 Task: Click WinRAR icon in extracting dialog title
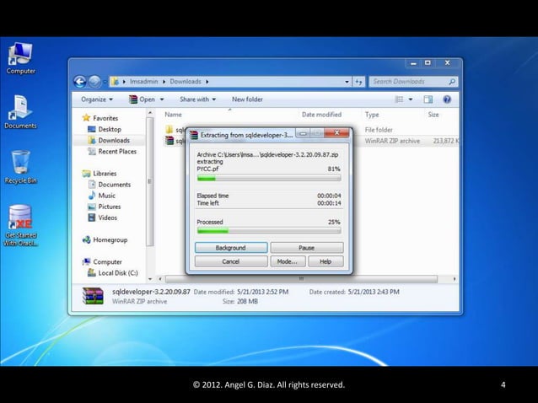pos(194,135)
